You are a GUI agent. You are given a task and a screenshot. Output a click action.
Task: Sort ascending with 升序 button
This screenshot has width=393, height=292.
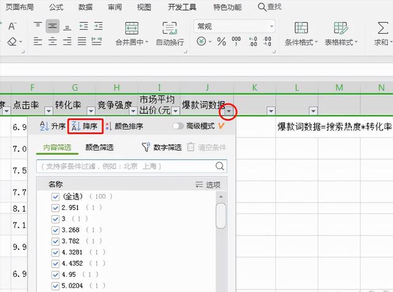53,126
